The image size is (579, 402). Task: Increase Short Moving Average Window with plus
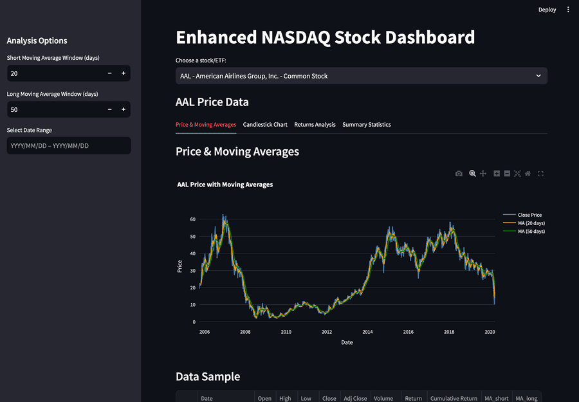pos(123,73)
